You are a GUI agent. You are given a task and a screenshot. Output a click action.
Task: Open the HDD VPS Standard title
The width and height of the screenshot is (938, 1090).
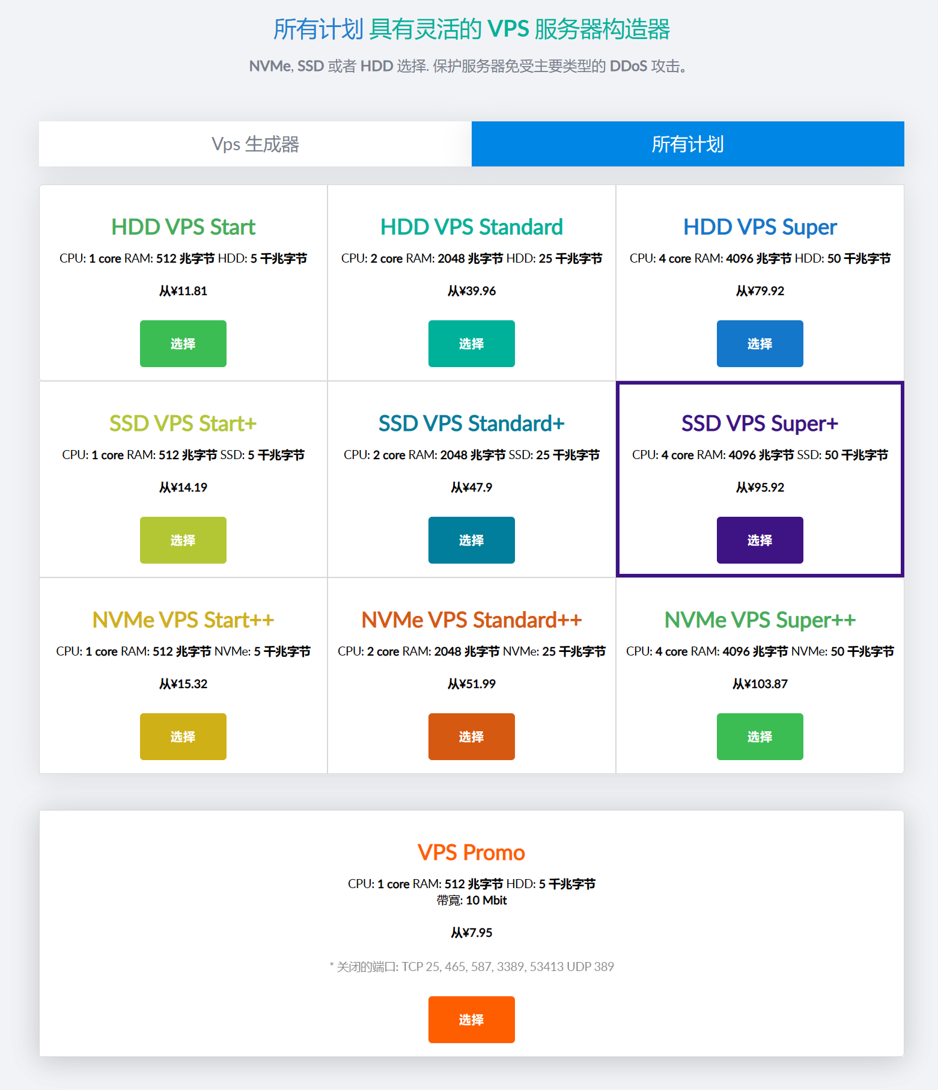472,227
